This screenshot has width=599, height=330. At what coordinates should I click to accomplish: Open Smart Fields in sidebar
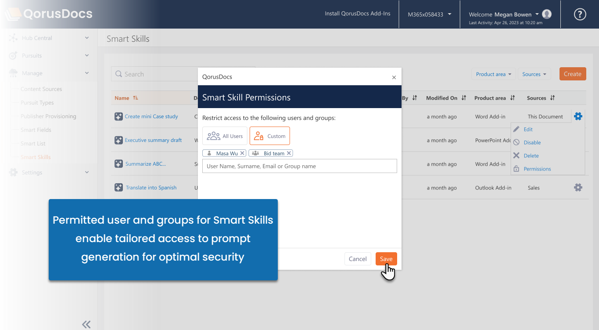click(x=36, y=130)
